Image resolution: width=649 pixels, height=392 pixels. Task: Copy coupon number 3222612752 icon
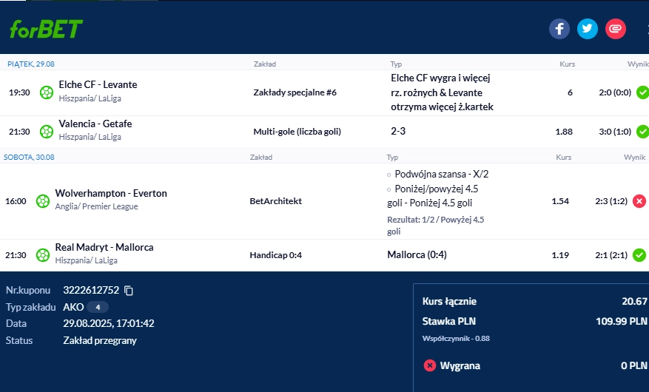(x=129, y=291)
